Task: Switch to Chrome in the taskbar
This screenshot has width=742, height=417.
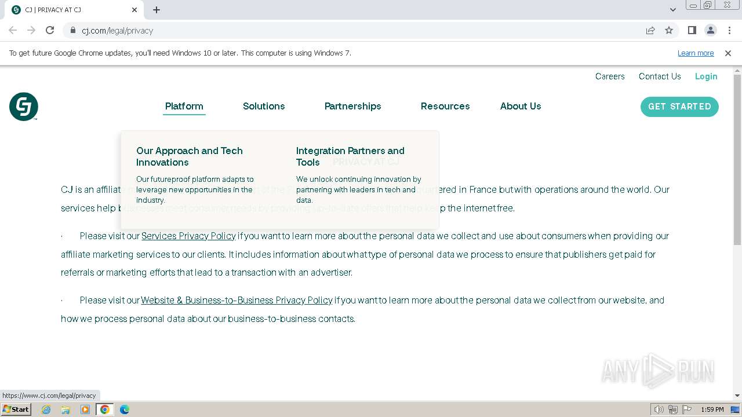Action: (105, 409)
